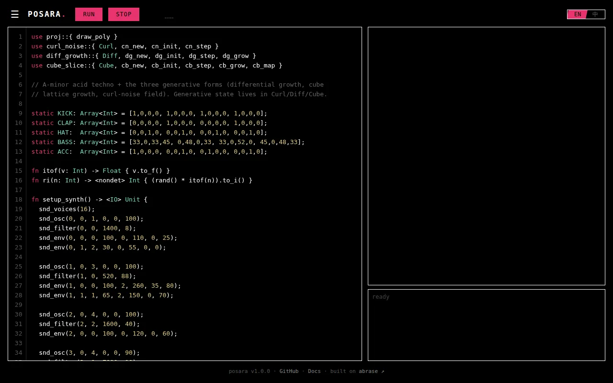The width and height of the screenshot is (613, 383).
Task: Click the POSARA logo text
Action: 46,14
